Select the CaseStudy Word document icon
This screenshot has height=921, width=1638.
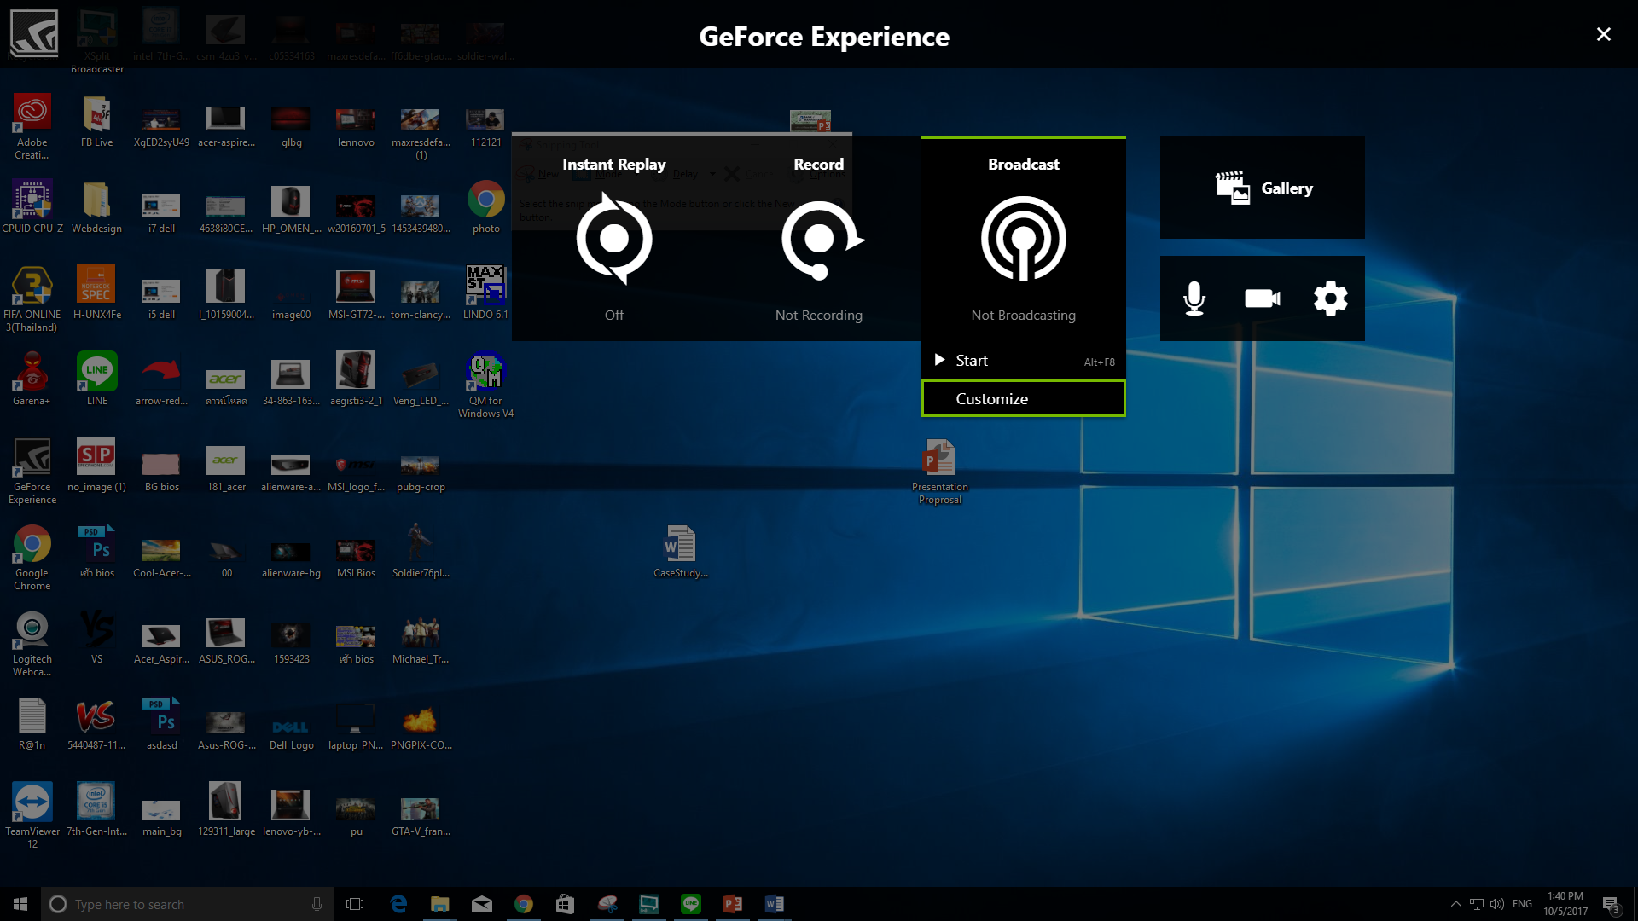pos(680,552)
